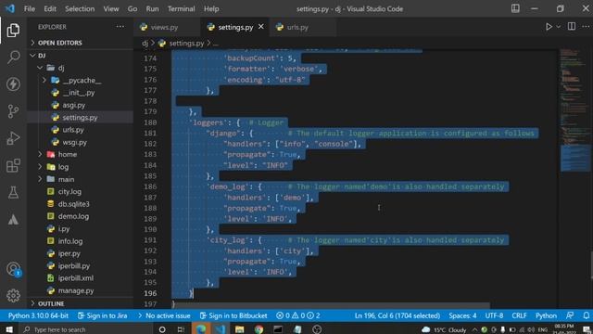Image resolution: width=593 pixels, height=334 pixels.
Task: Click Sign in to Bitbucket
Action: point(233,315)
